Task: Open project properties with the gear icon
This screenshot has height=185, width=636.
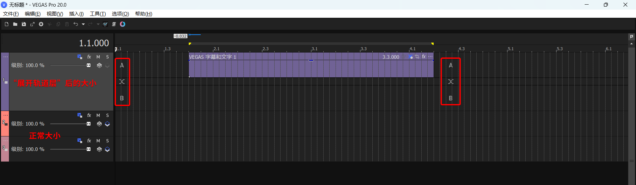Action: click(41, 24)
